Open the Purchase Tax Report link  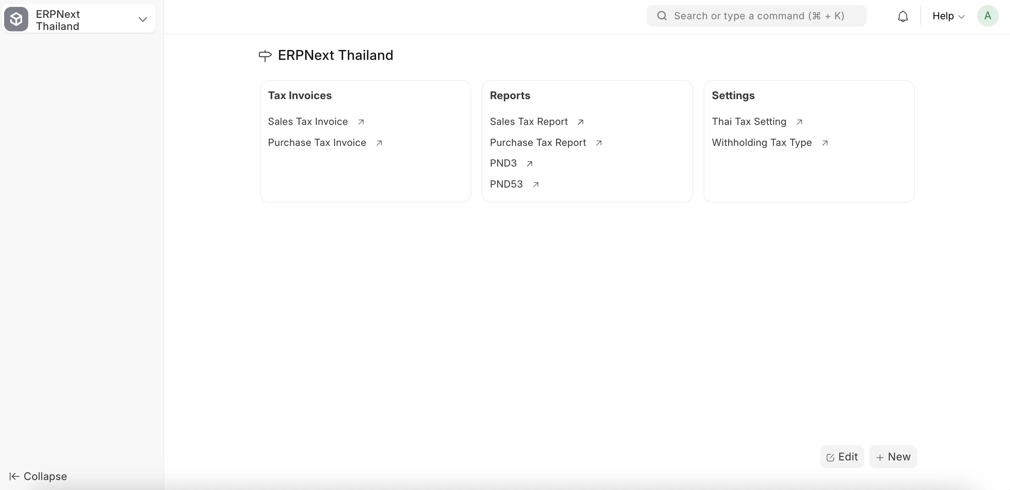538,143
